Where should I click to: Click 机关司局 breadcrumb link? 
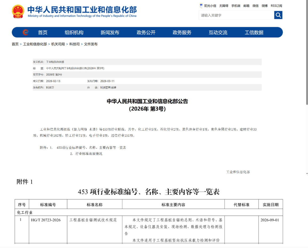click(x=58, y=44)
